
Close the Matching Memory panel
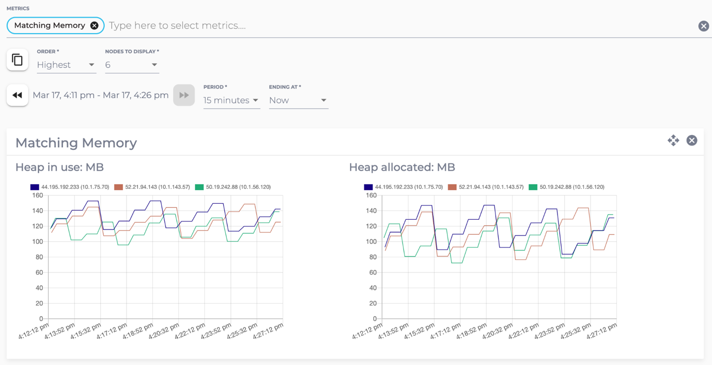tap(692, 141)
